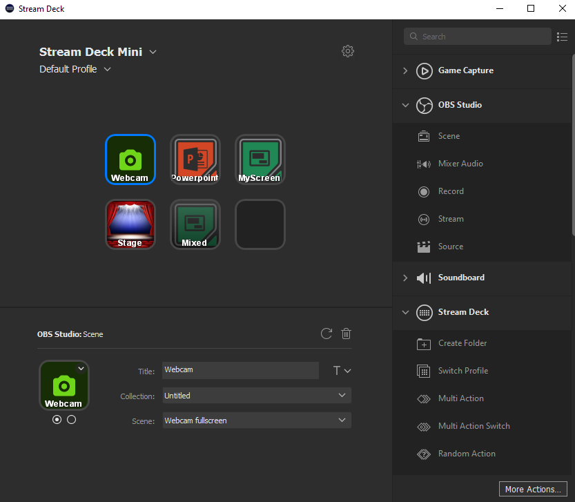Select the first key state radio button
The image size is (575, 502).
[x=57, y=419]
